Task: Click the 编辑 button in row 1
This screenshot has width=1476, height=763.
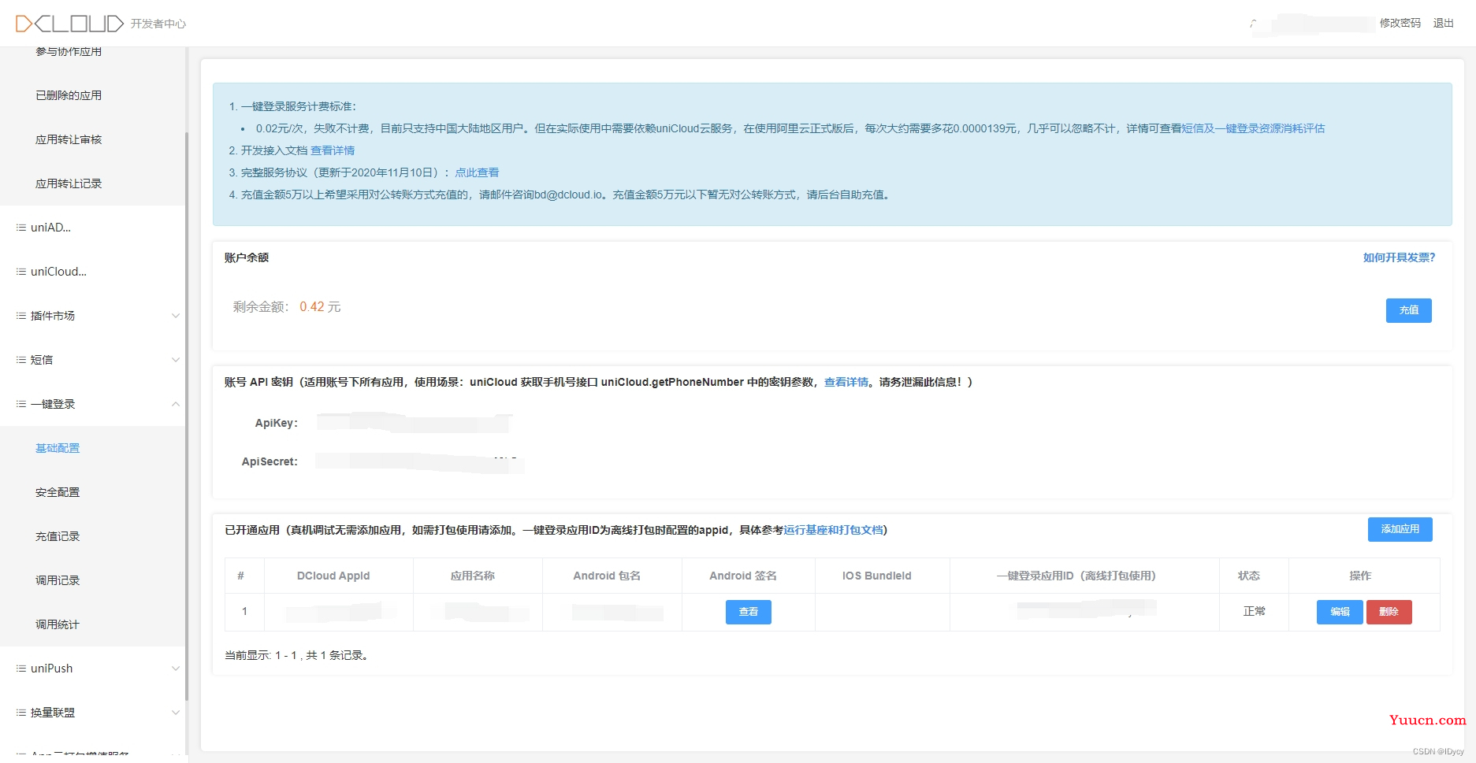Action: point(1340,612)
